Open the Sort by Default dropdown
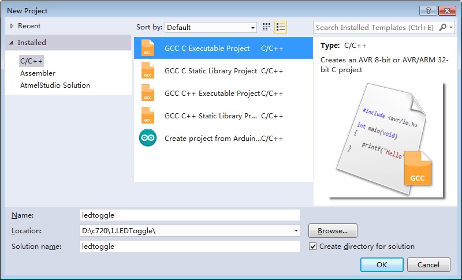Viewport: 462px width, 280px height. point(211,27)
